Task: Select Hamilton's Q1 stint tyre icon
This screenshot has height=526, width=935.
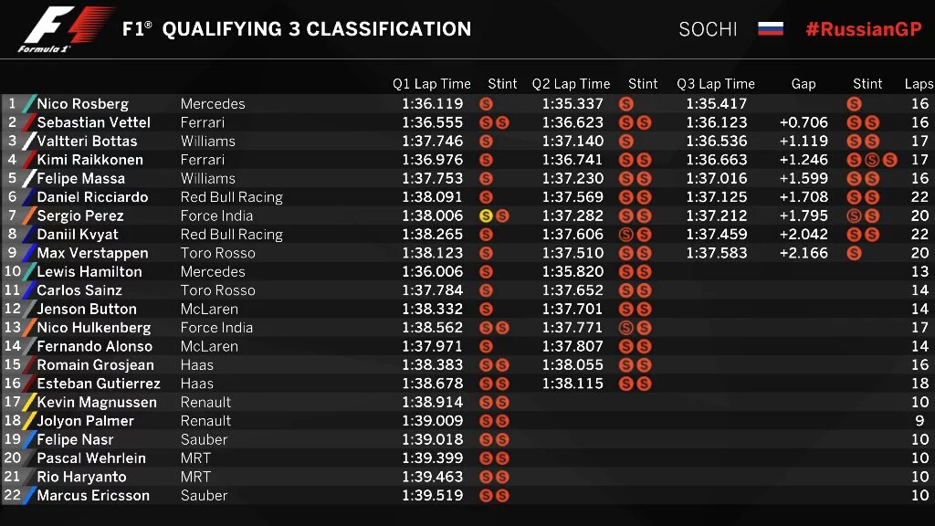Action: 486,272
